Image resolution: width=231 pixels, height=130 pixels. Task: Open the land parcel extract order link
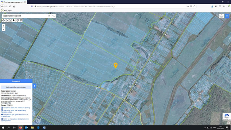[x=15, y=108]
